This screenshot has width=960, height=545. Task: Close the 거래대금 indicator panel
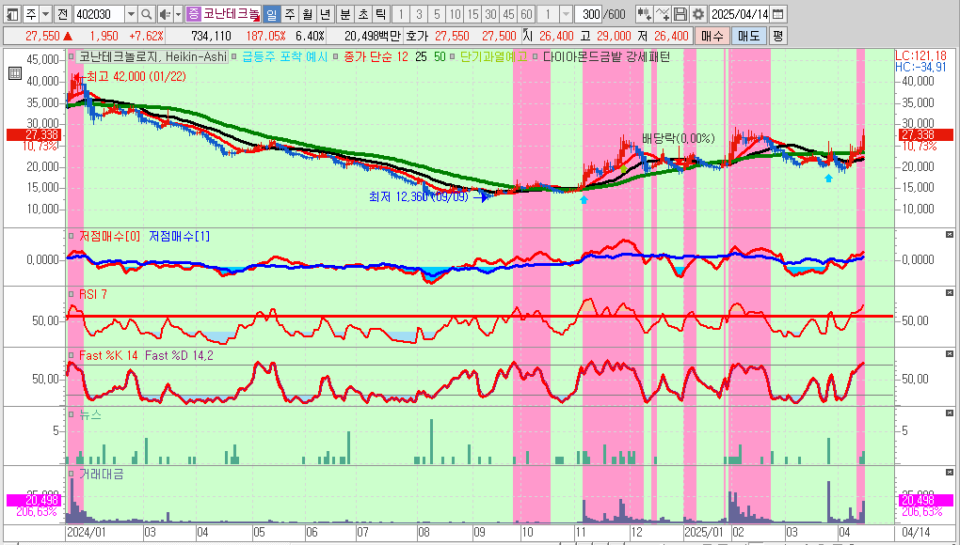[950, 473]
